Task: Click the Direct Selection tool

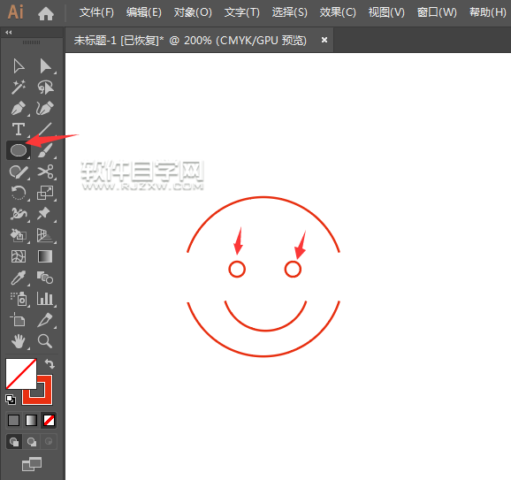Action: point(45,66)
